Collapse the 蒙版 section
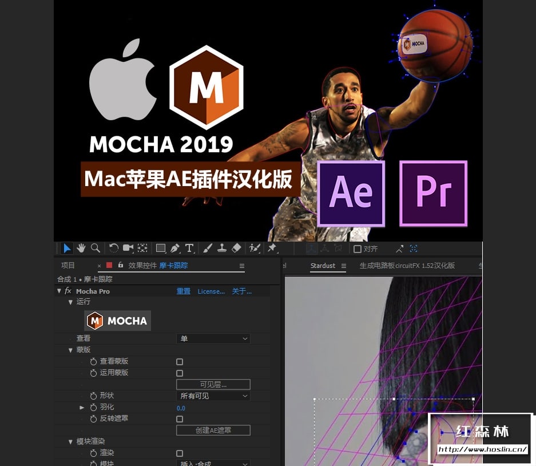Viewport: 536px width, 466px height. coord(70,350)
